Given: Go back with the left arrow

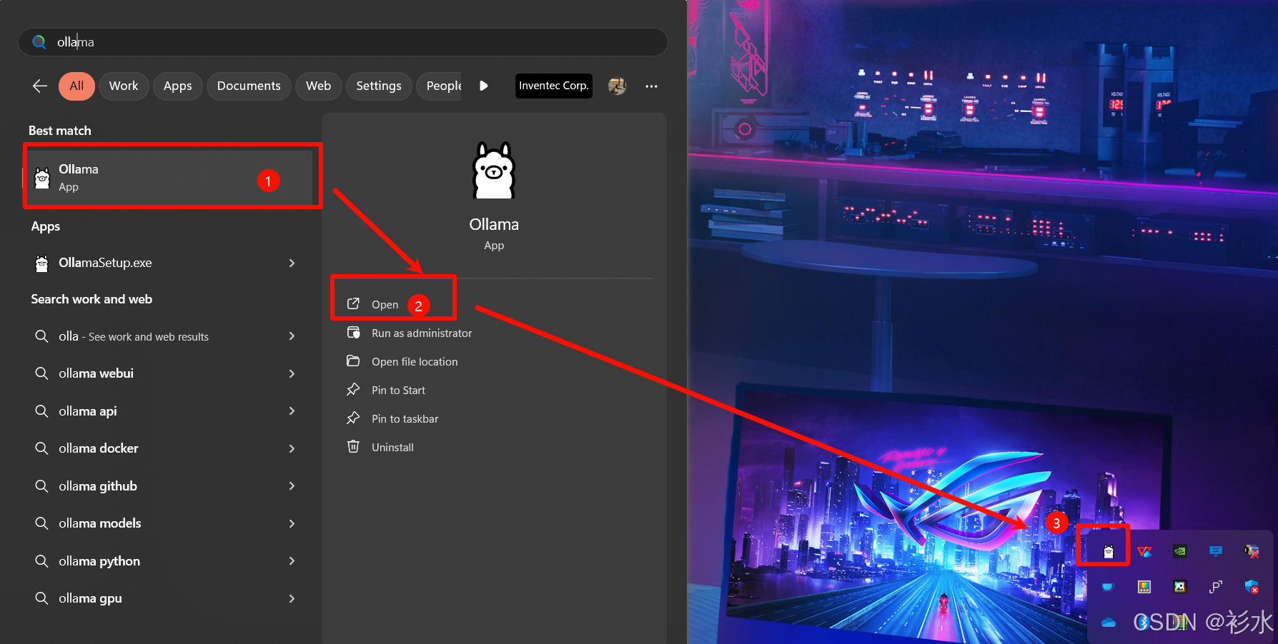Looking at the screenshot, I should click(40, 86).
